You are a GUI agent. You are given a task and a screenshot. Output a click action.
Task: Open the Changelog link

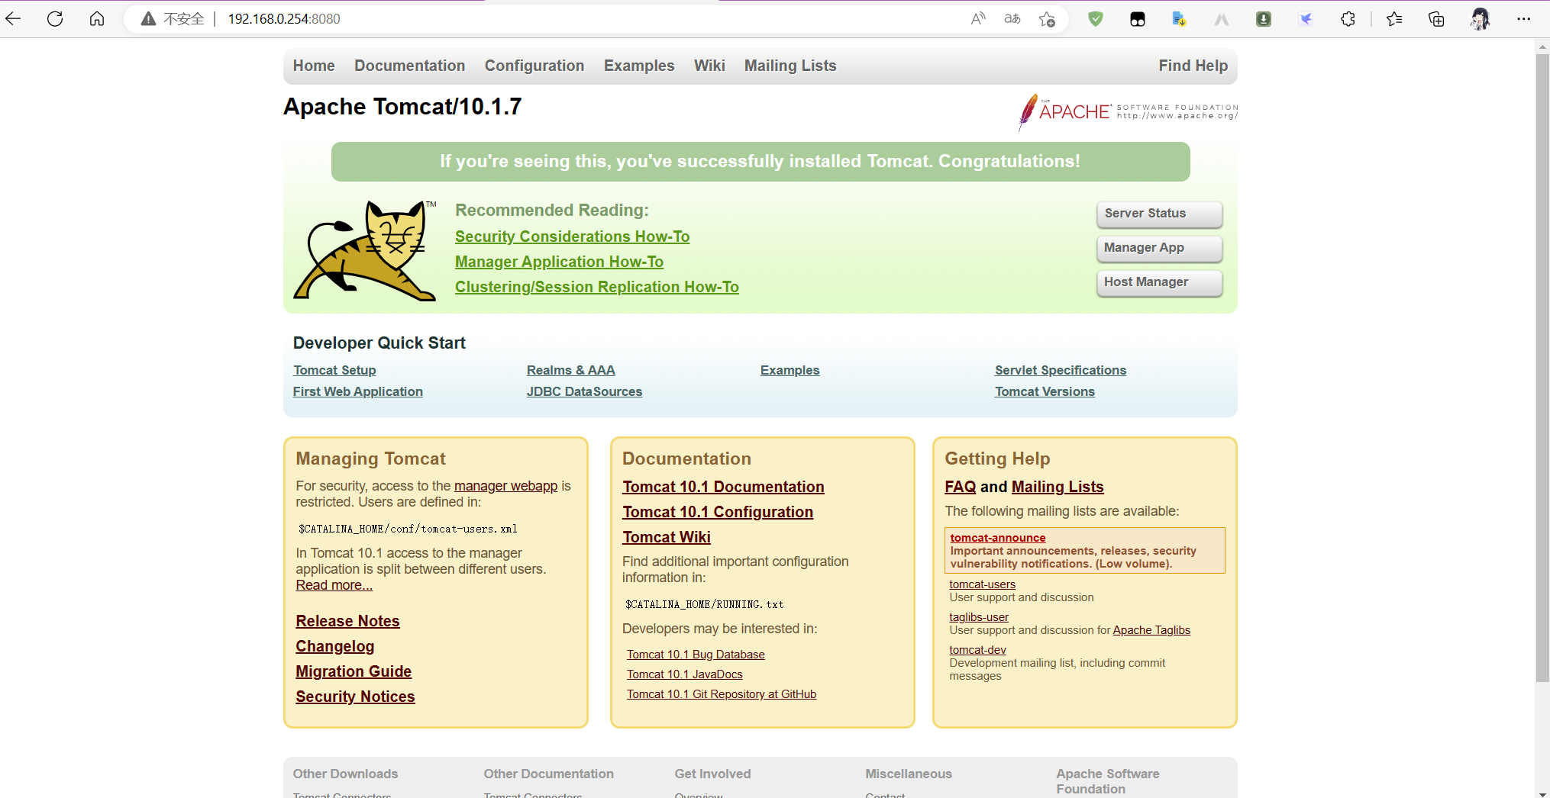point(334,646)
